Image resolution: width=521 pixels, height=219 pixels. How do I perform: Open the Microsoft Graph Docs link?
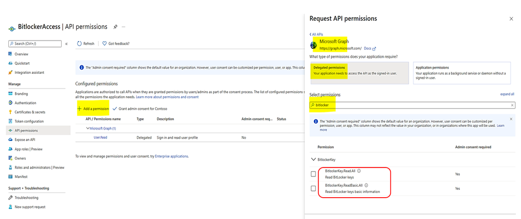[370, 48]
